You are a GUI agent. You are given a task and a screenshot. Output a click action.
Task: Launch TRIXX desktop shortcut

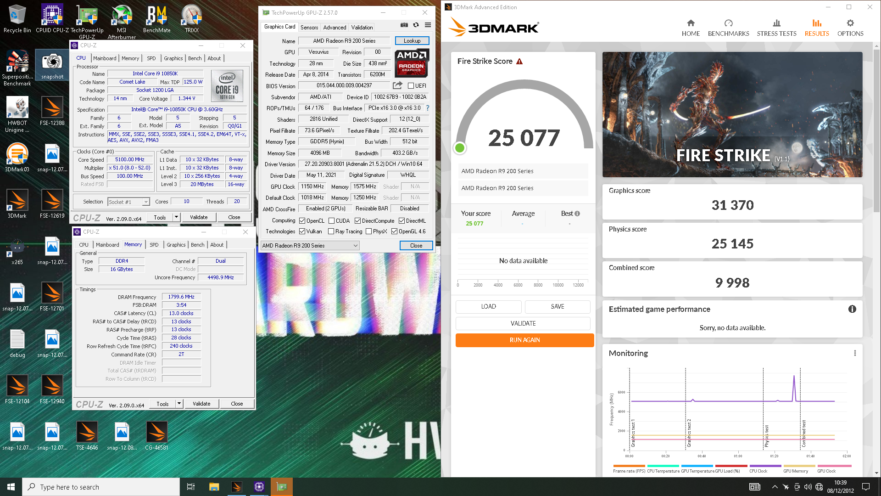click(191, 18)
